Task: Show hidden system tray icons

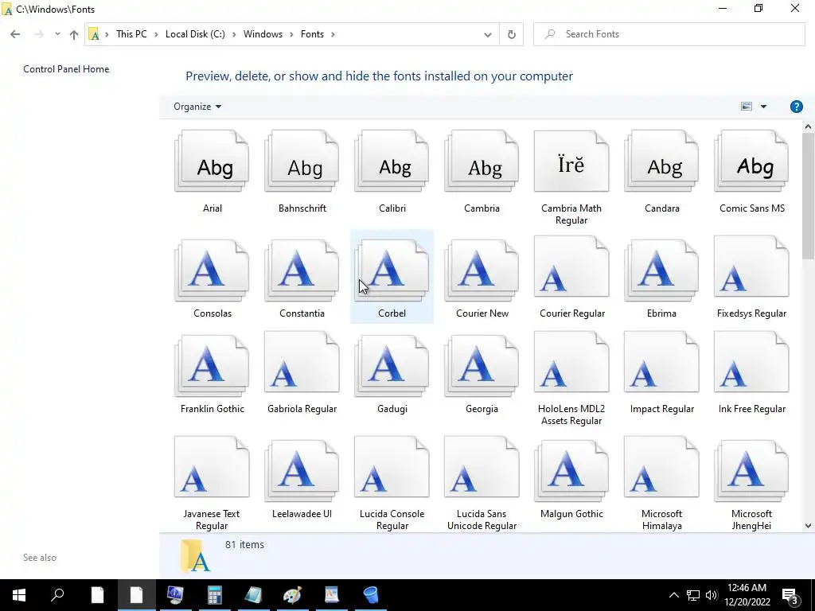Action: pyautogui.click(x=673, y=595)
